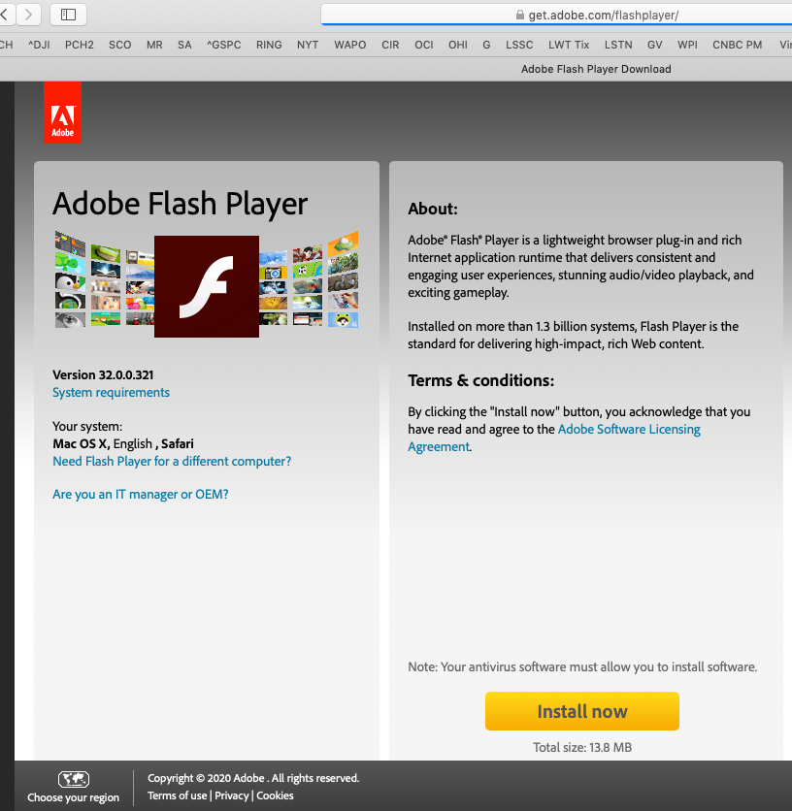This screenshot has height=811, width=792.
Task: Open the Safari sidebar icon
Action: point(68,15)
